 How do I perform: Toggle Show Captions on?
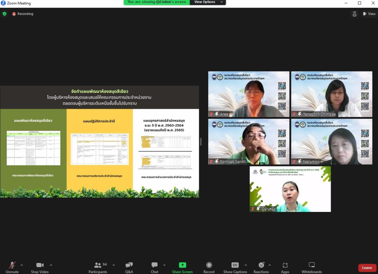(x=235, y=267)
